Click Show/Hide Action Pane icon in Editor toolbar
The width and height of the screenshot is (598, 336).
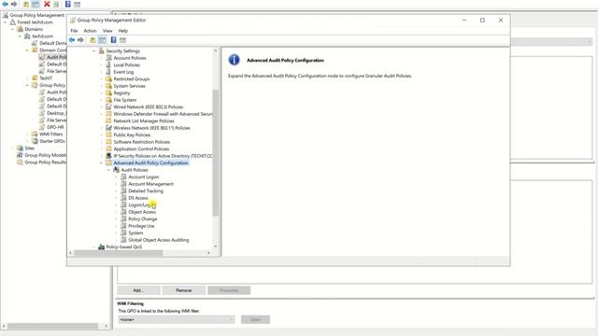click(x=122, y=40)
